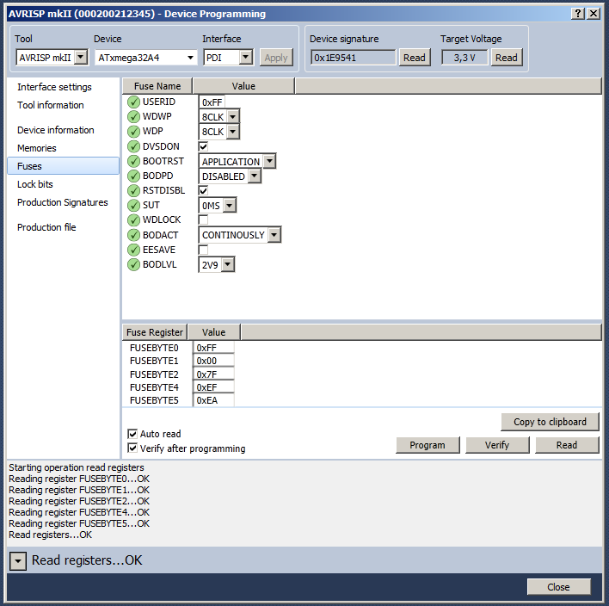Switch to the Memories page
Viewport: 609px width, 606px height.
coord(36,148)
